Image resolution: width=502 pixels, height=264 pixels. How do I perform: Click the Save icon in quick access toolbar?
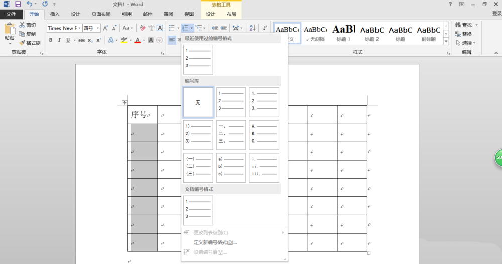pos(18,4)
